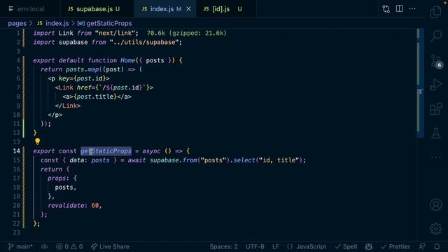This screenshot has width=448, height=252.
Task: Change indentation via Spaces: 2
Action: (x=223, y=246)
